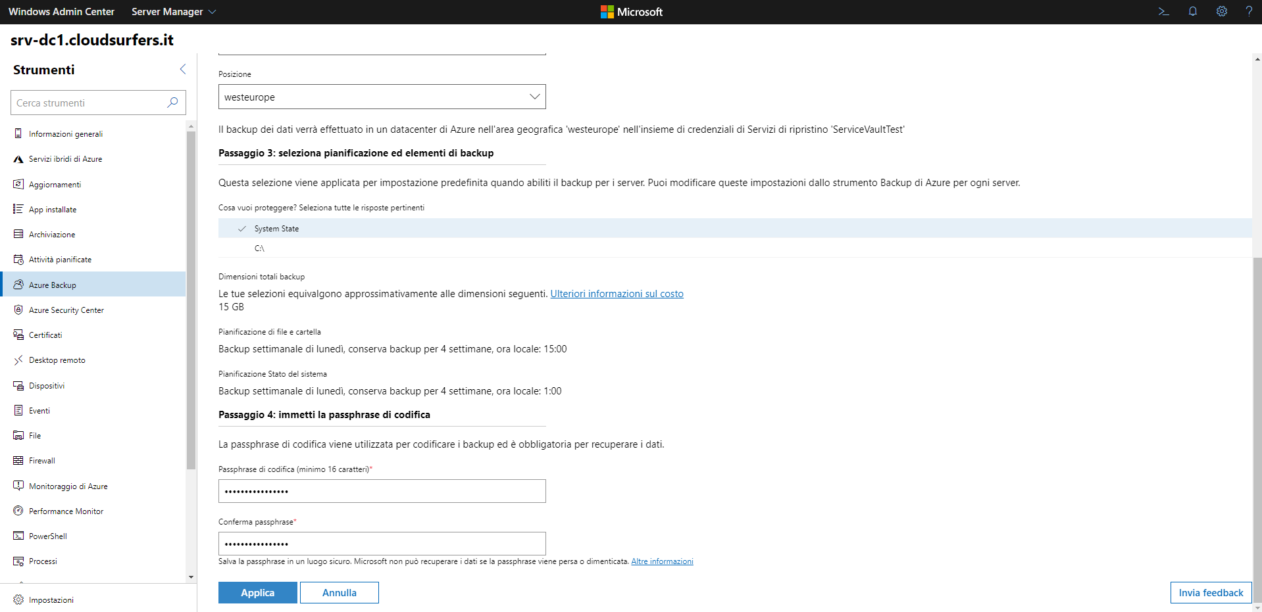
Task: Open notifications bell
Action: pyautogui.click(x=1192, y=11)
